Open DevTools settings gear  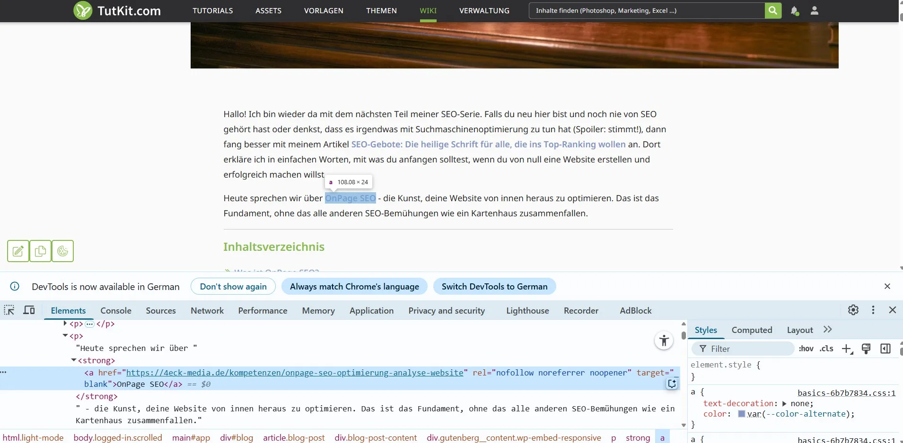pyautogui.click(x=853, y=310)
